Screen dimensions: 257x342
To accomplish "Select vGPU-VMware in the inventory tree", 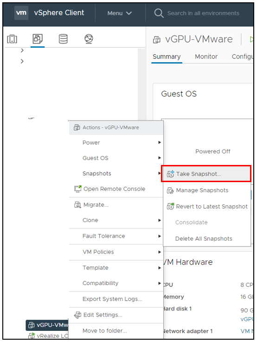I will tap(47, 325).
